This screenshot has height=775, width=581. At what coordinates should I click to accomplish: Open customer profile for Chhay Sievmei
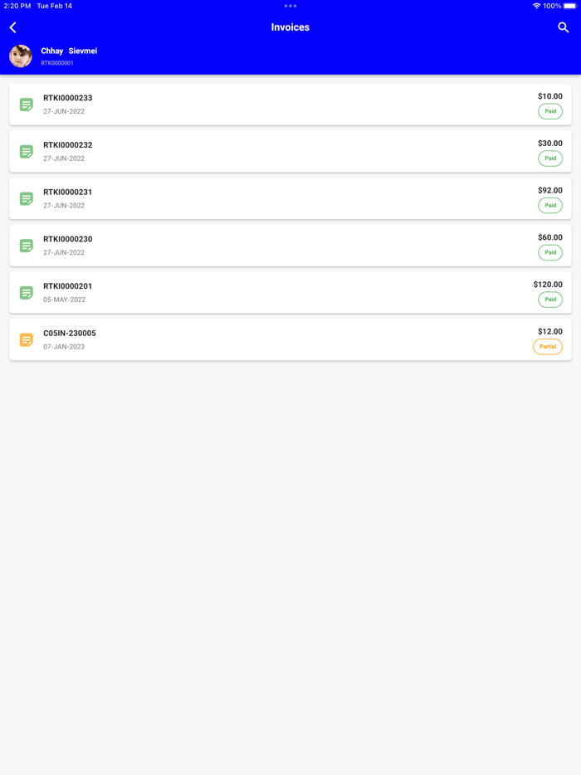[68, 51]
